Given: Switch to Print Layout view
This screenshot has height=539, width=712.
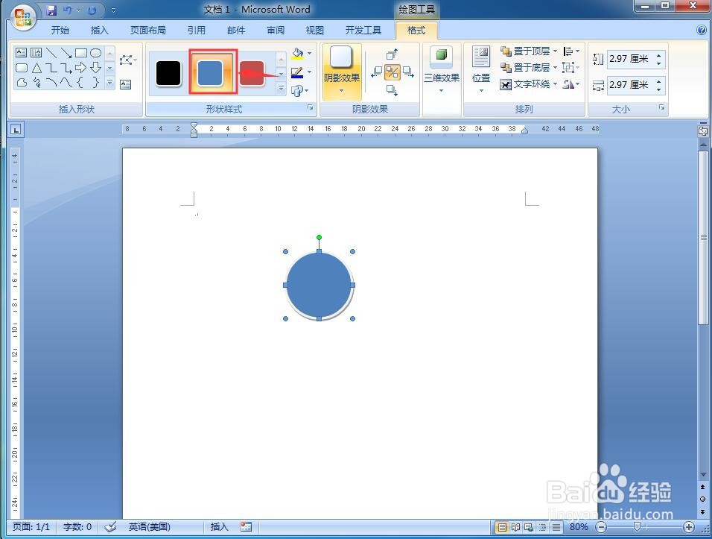Looking at the screenshot, I should (502, 527).
